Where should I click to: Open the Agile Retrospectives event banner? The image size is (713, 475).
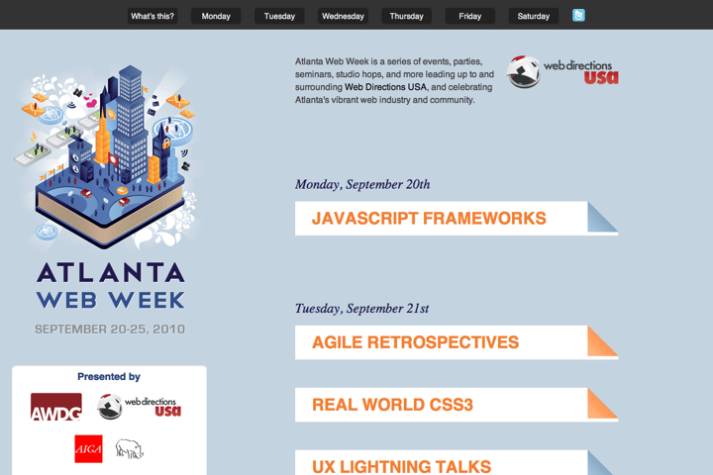point(457,342)
